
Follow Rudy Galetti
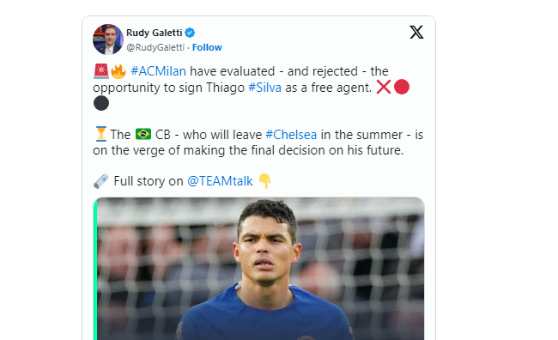click(x=207, y=47)
